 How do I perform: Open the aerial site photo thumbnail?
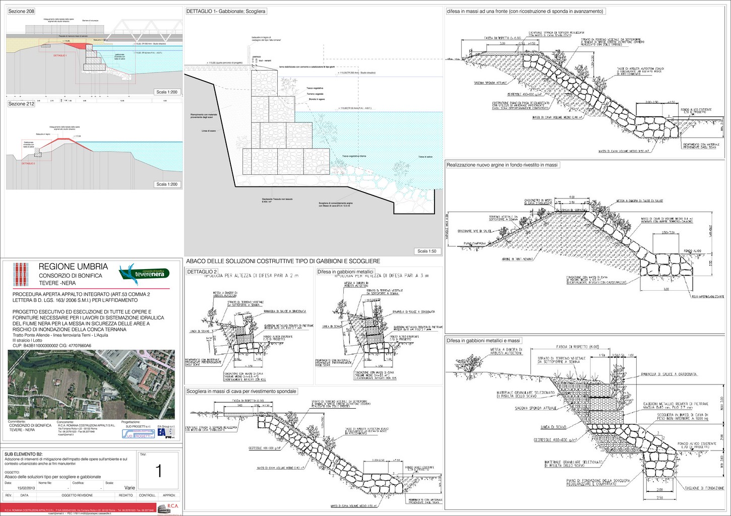(x=91, y=385)
